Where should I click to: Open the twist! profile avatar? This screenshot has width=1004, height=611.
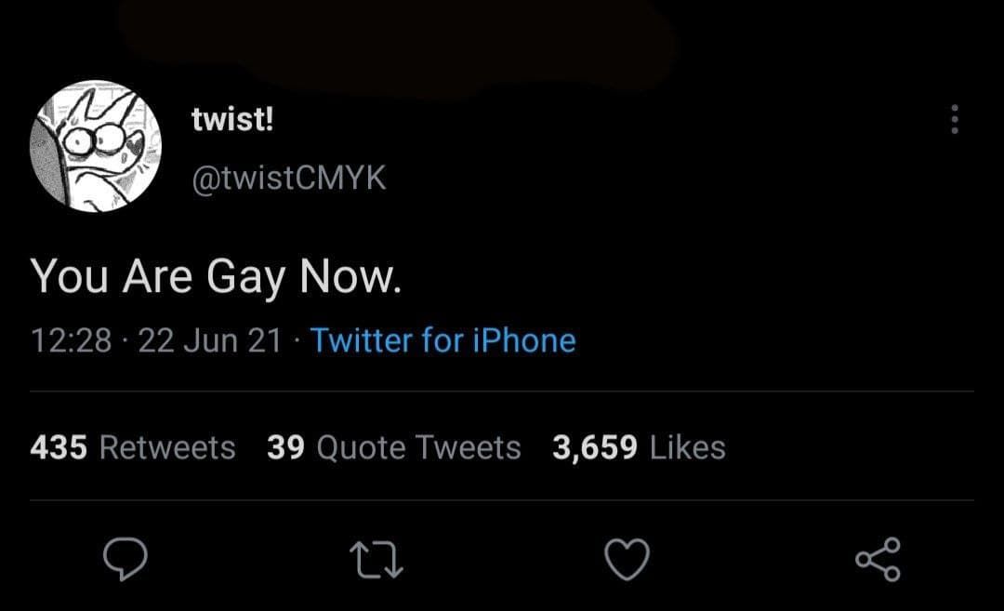tap(97, 146)
